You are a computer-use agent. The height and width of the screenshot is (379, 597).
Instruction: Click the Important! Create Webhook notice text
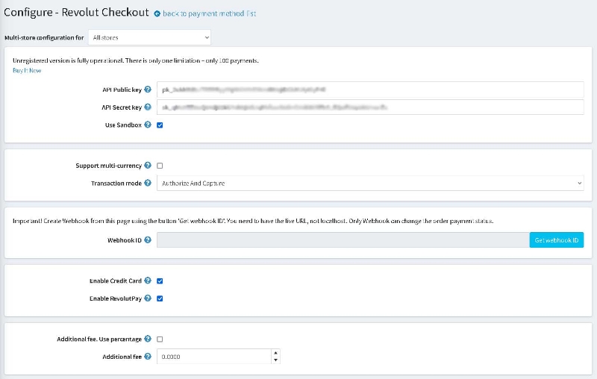253,221
